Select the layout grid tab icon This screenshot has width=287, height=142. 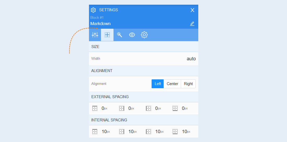(107, 35)
